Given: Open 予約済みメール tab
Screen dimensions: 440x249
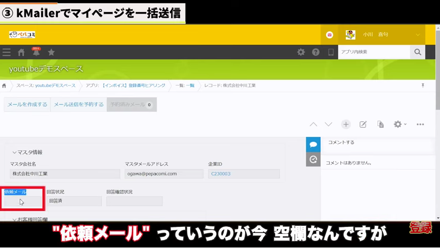Looking at the screenshot, I should pyautogui.click(x=131, y=105).
